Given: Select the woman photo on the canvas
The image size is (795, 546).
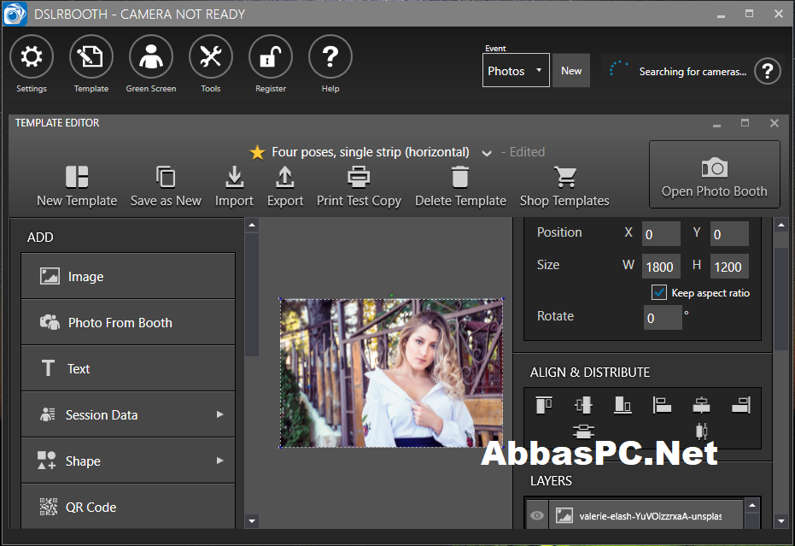Looking at the screenshot, I should click(391, 373).
